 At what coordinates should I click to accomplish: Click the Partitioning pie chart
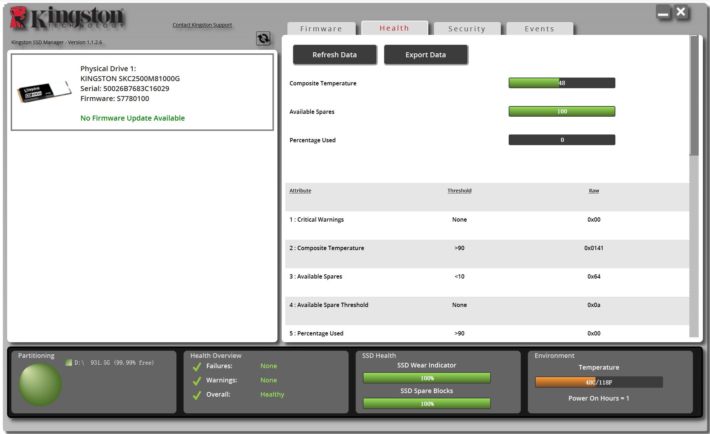point(40,384)
